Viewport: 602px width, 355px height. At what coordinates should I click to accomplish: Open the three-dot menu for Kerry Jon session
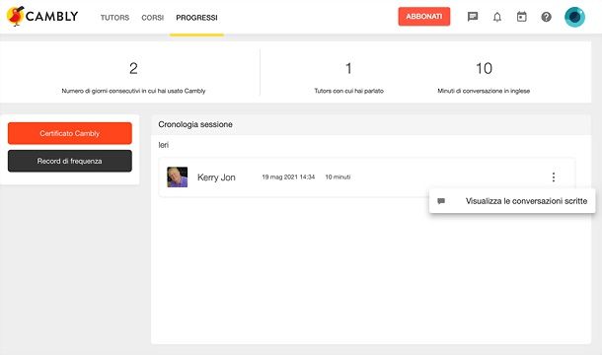coord(554,177)
